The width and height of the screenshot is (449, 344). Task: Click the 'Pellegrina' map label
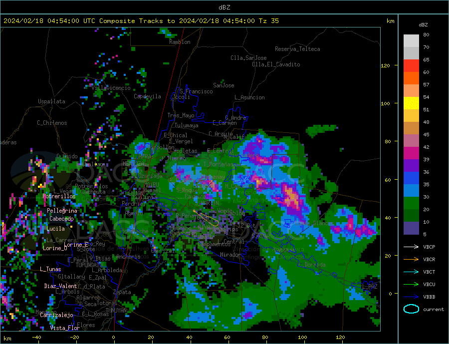(x=62, y=211)
